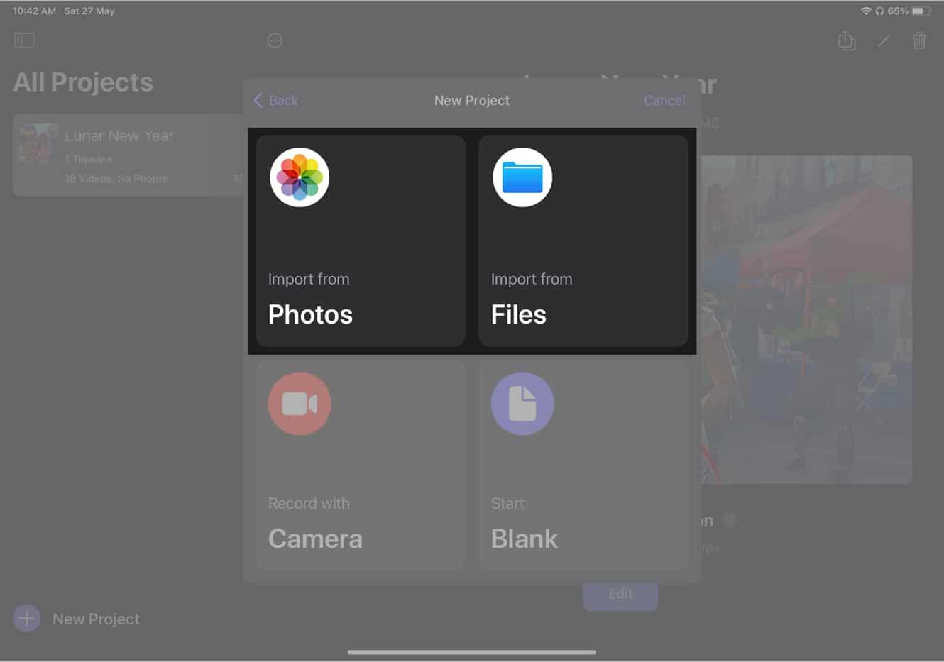Viewport: 944px width, 662px height.
Task: Go Back in New Project dialog
Action: [276, 101]
